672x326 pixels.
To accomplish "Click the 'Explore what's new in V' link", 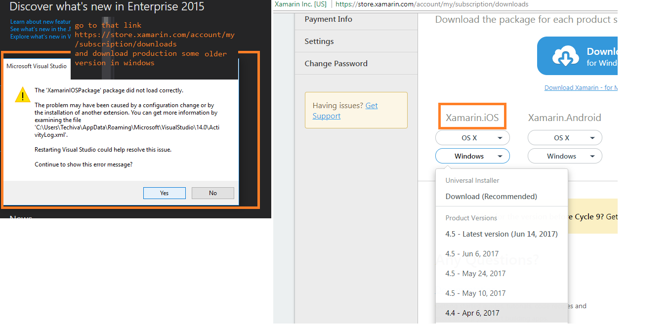I will [41, 37].
